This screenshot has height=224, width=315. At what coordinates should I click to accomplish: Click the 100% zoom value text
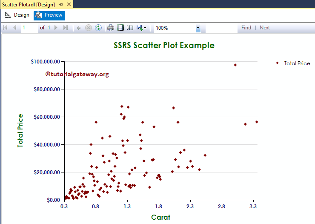[162, 28]
